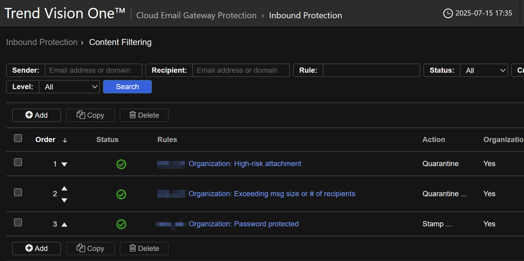Click the Sender email address field
The width and height of the screenshot is (524, 261).
(93, 70)
